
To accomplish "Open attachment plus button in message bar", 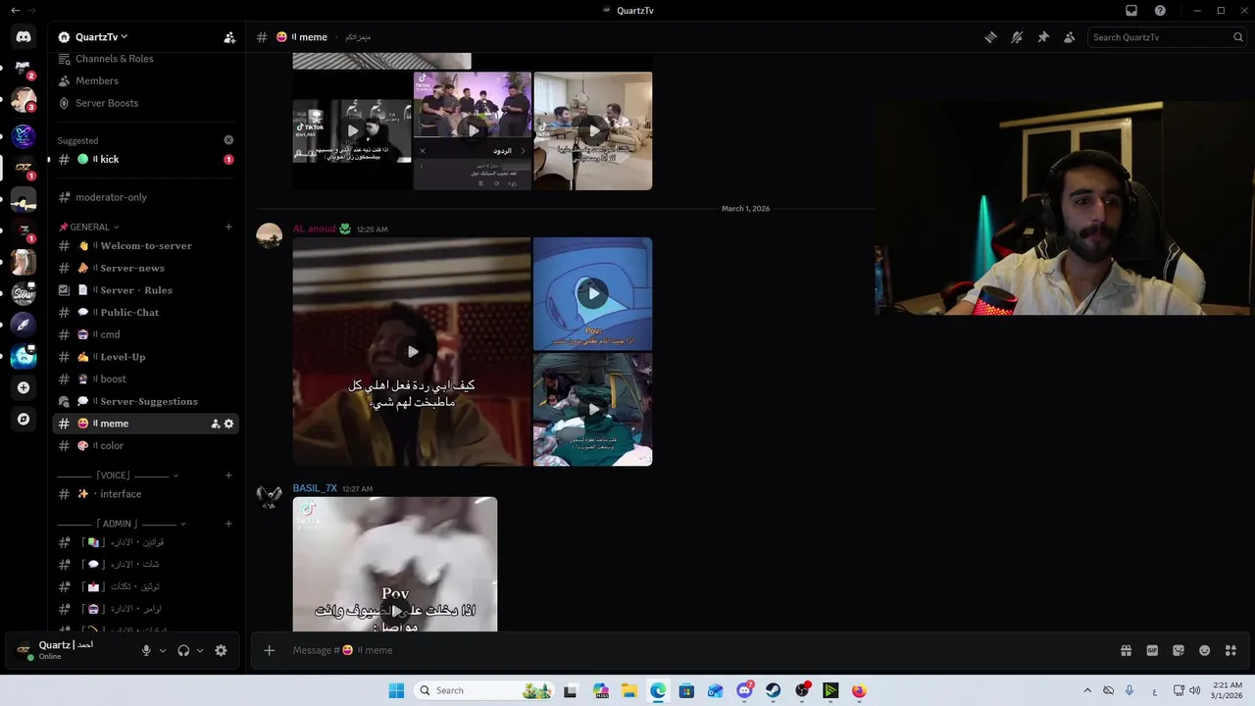I will click(270, 650).
